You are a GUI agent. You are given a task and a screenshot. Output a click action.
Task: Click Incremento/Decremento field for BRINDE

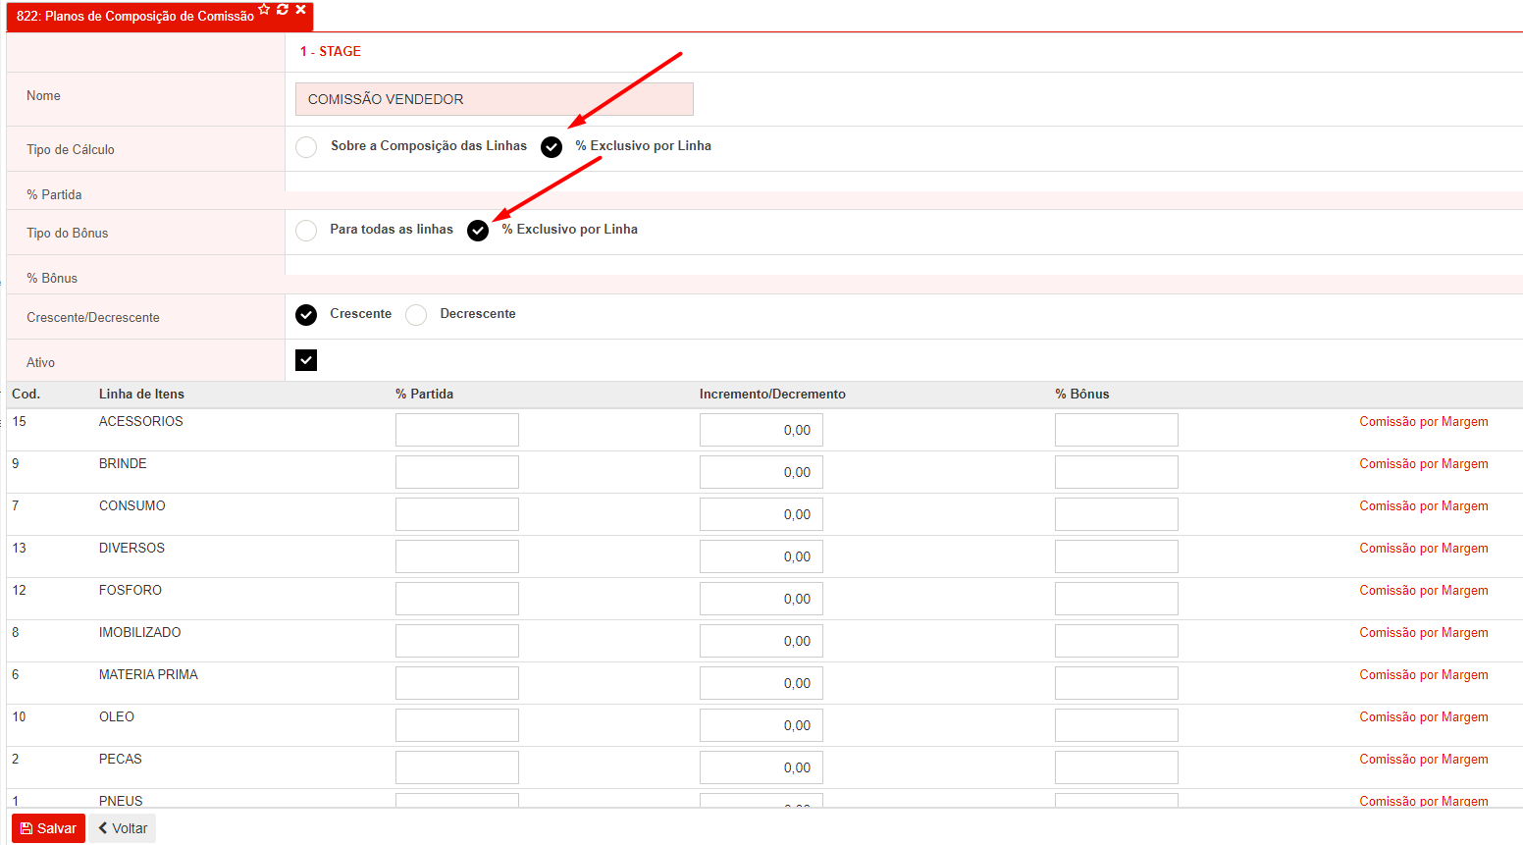point(761,472)
